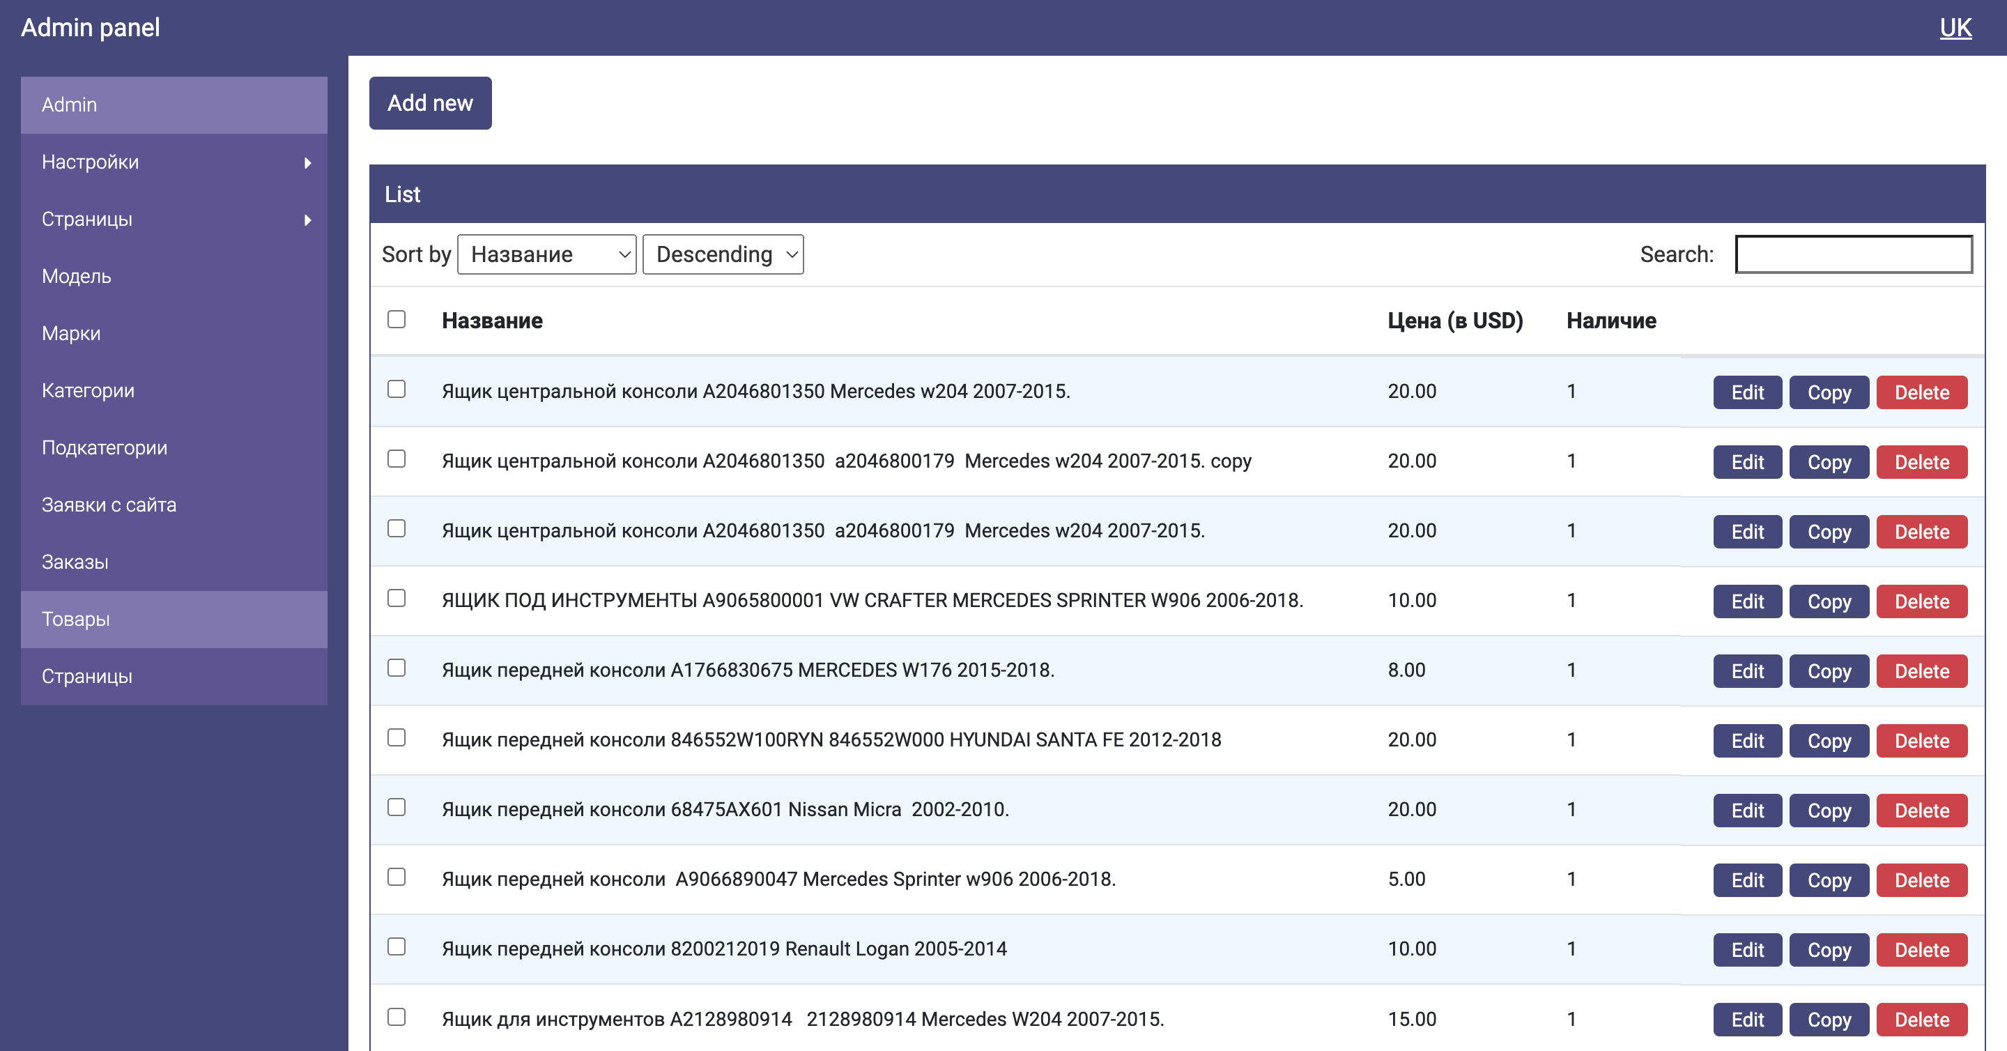This screenshot has height=1051, width=2007.
Task: Check the HYUNDAI SANTA FE row checkbox
Action: (397, 738)
